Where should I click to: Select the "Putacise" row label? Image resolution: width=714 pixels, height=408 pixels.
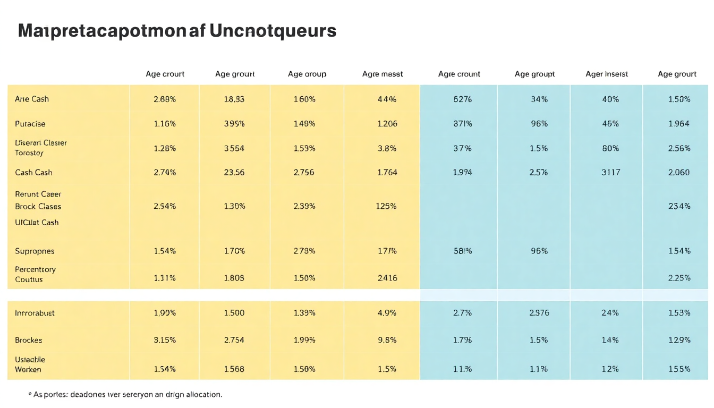30,124
